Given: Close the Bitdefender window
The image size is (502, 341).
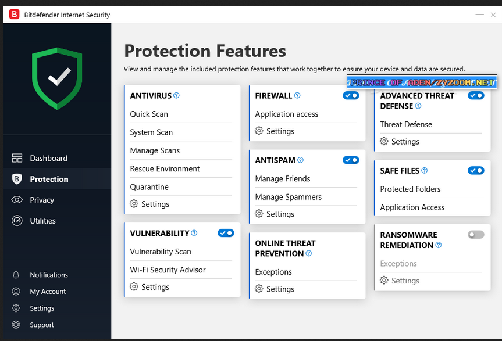Looking at the screenshot, I should [x=493, y=15].
